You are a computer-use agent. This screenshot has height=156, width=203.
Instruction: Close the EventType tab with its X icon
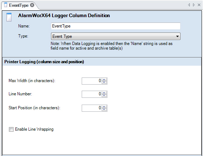click(32, 5)
